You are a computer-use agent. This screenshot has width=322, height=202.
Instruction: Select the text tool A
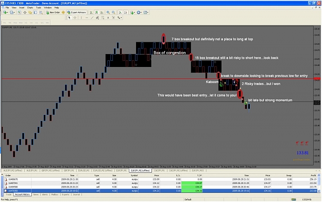pyautogui.click(x=108, y=18)
